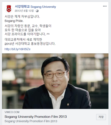Open the three-dot post options menu

pyautogui.click(x=105, y=6)
